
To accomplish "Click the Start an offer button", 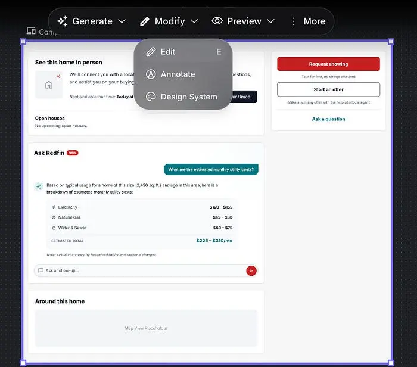I will click(328, 89).
